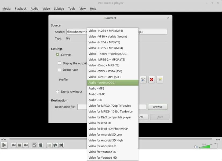The width and height of the screenshot is (222, 161).
Task: Select Dump raw input radio button
Action: point(57,91)
